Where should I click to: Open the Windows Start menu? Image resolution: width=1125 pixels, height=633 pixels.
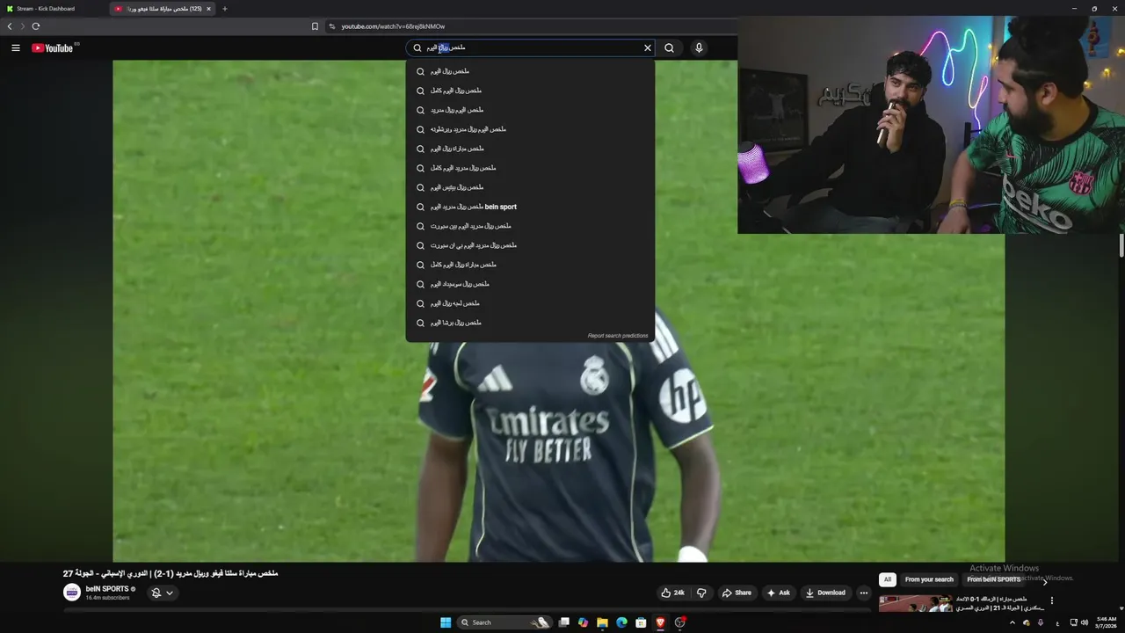[446, 622]
